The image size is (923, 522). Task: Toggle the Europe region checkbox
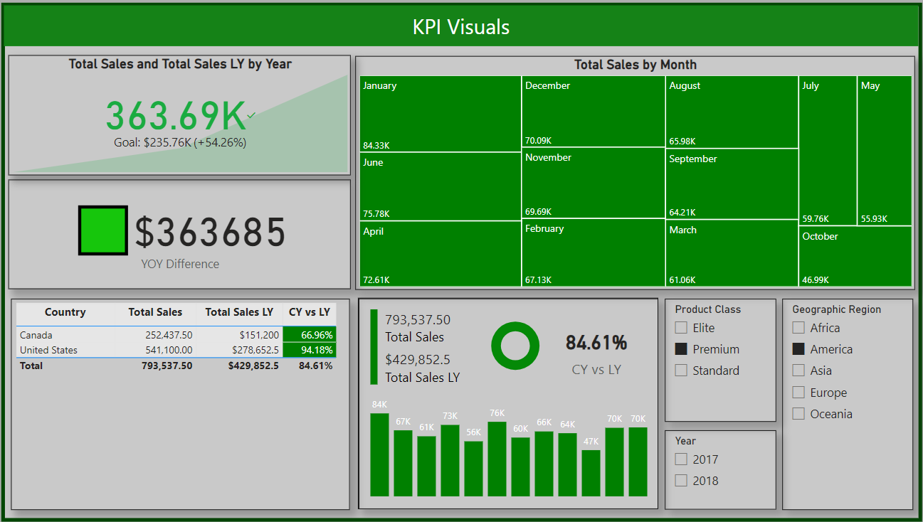[x=798, y=393]
